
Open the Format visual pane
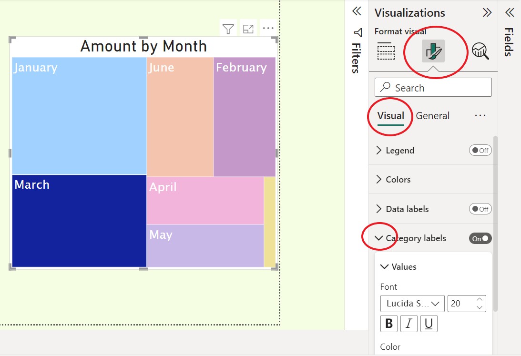433,50
